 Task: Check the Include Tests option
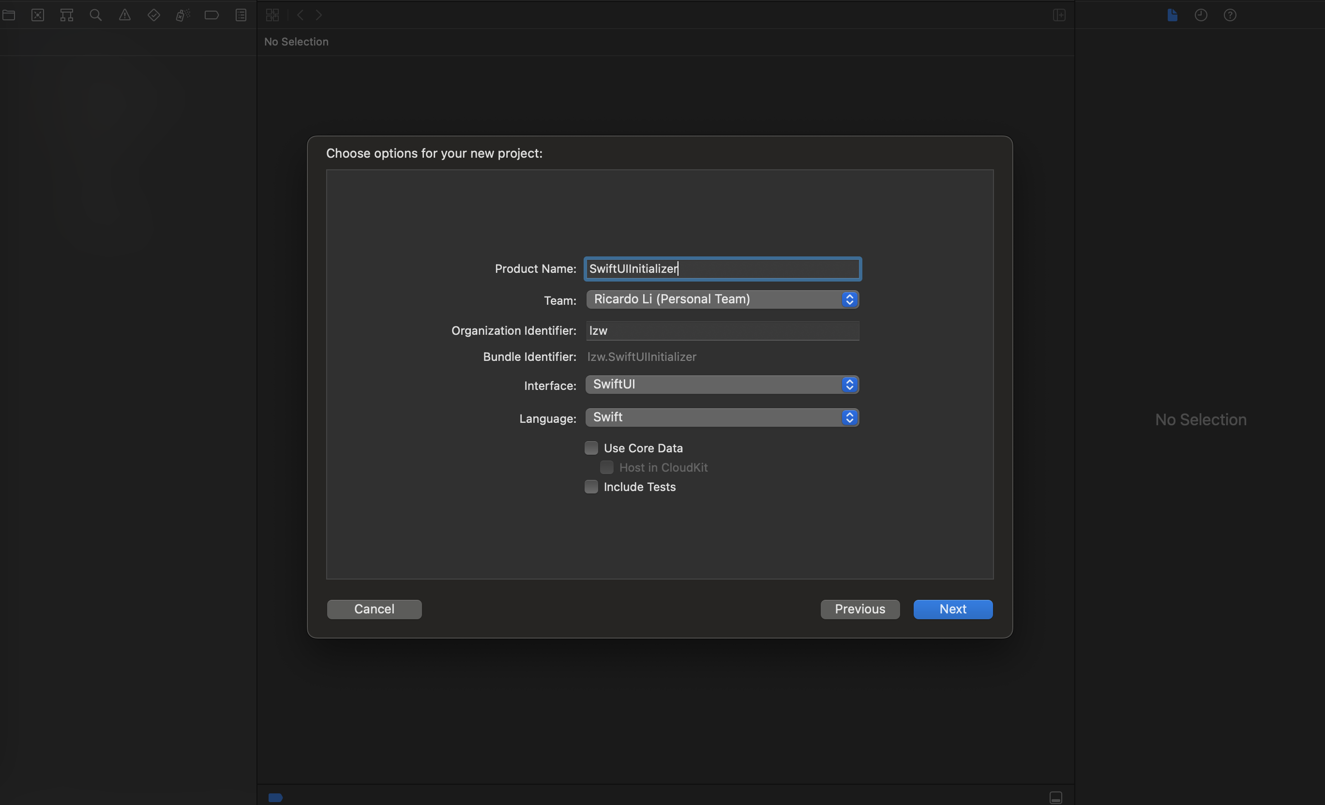[x=591, y=487]
